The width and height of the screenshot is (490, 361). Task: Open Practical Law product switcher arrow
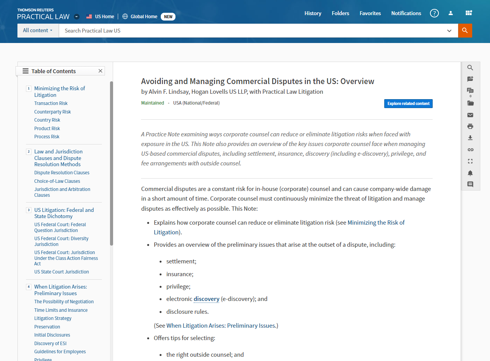pos(77,17)
